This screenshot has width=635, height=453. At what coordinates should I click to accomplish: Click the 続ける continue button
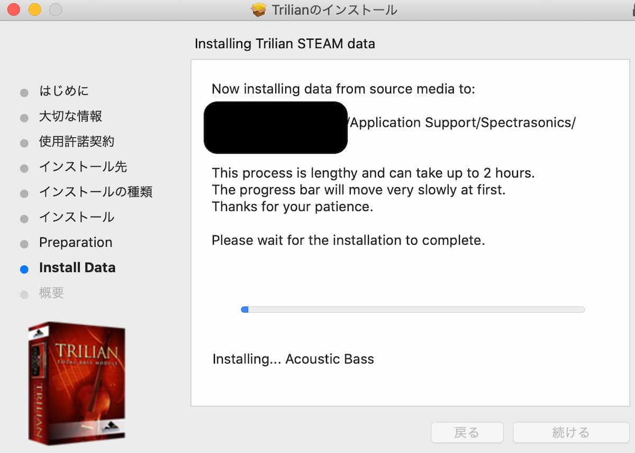[x=571, y=433]
